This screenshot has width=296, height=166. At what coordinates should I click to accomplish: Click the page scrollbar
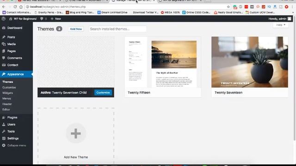(295, 78)
